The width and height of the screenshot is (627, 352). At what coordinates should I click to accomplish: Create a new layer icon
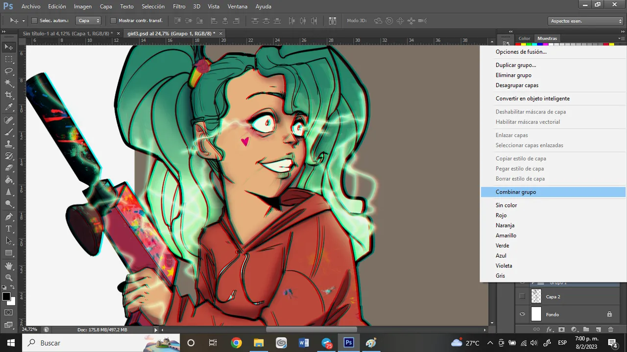(598, 330)
